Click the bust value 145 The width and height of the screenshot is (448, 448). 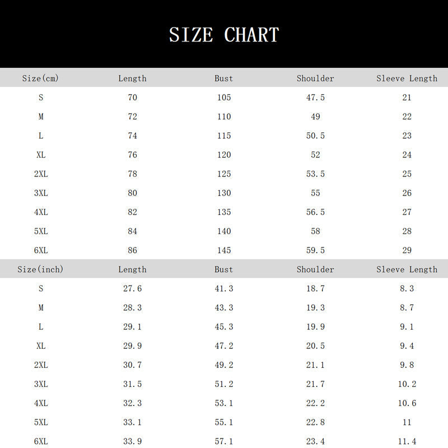pyautogui.click(x=224, y=250)
